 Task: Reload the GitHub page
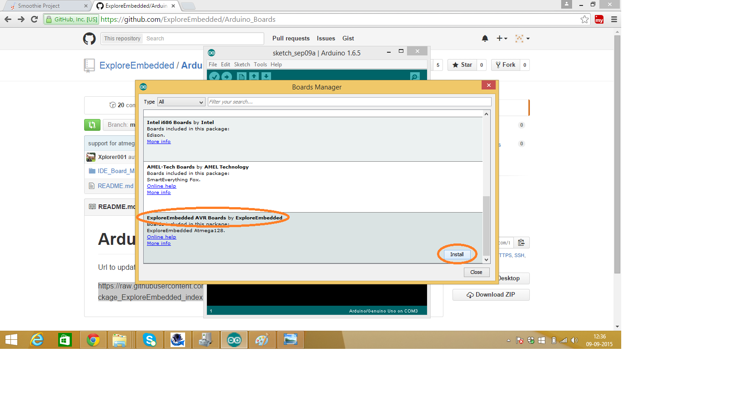click(34, 19)
